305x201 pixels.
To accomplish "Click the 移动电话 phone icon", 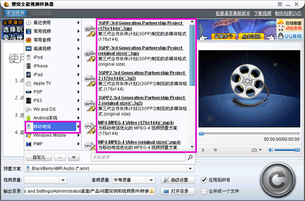I will 28,127.
